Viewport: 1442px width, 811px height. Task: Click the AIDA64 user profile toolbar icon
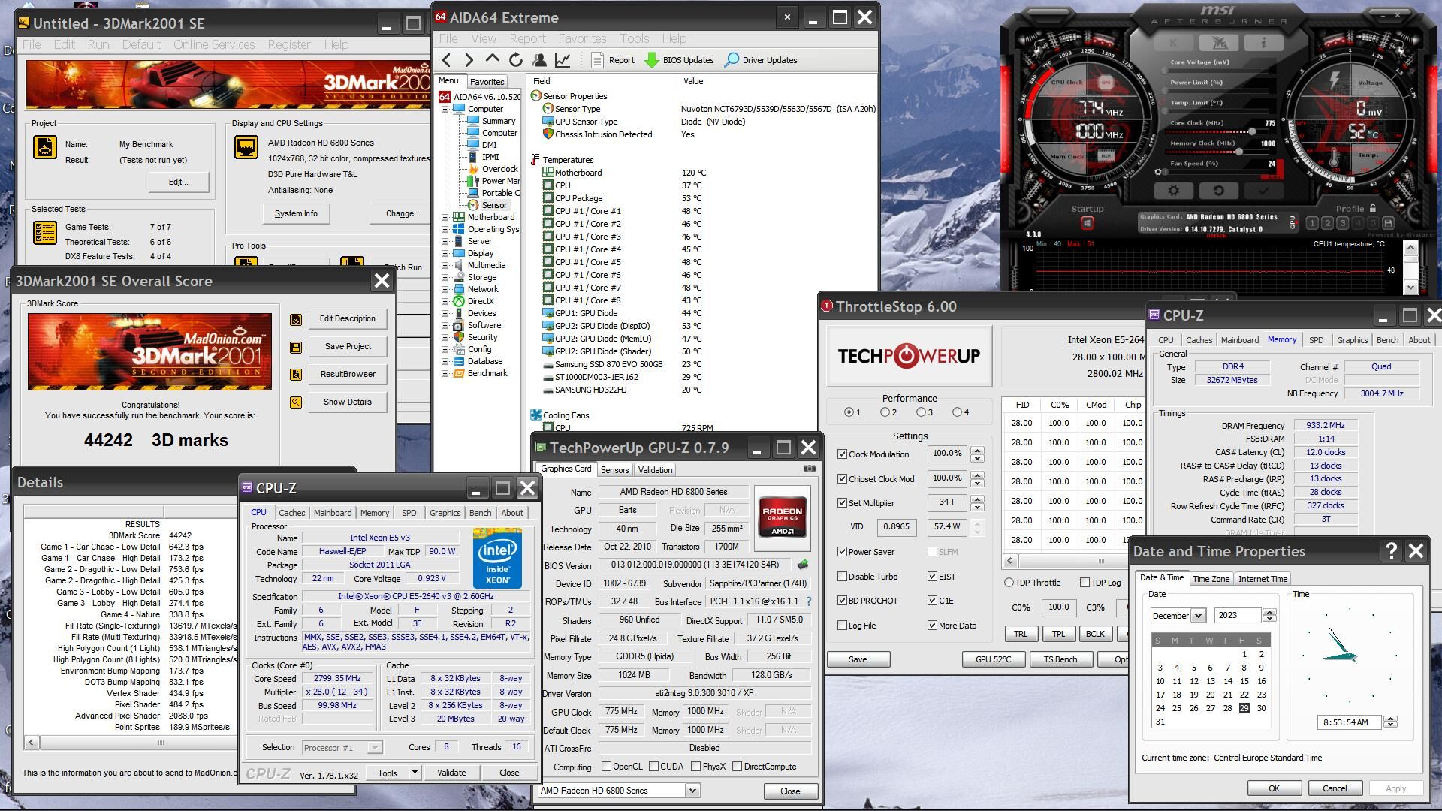point(538,60)
